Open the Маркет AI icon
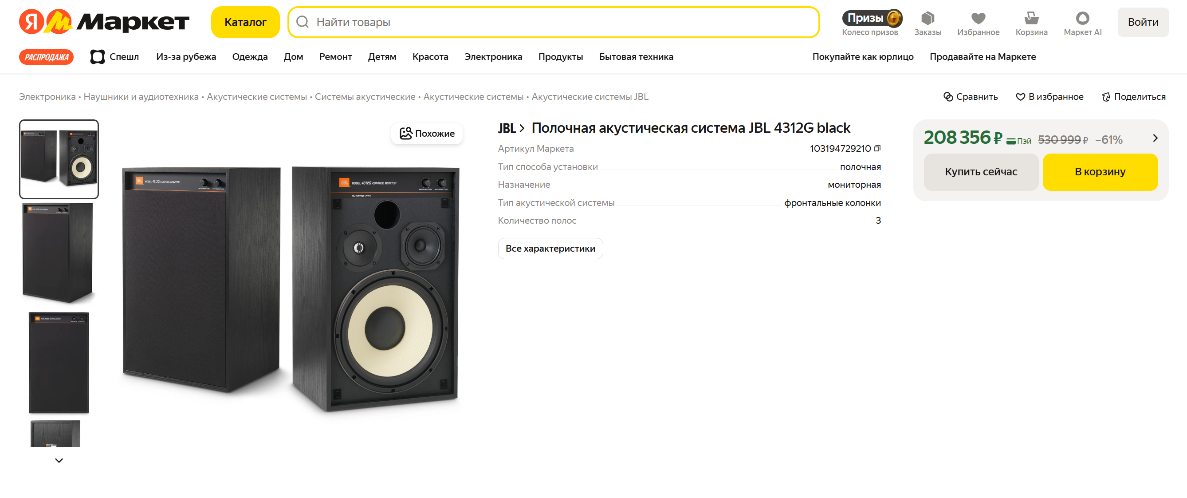The image size is (1187, 498). 1082,19
